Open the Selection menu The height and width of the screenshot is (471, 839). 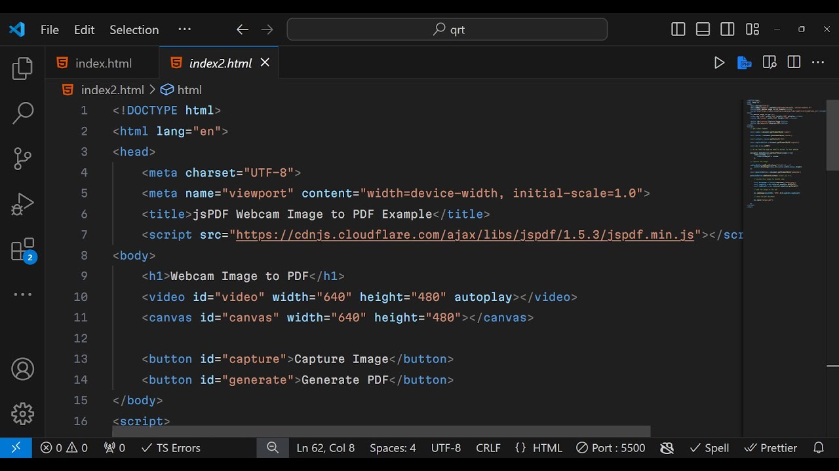click(134, 29)
